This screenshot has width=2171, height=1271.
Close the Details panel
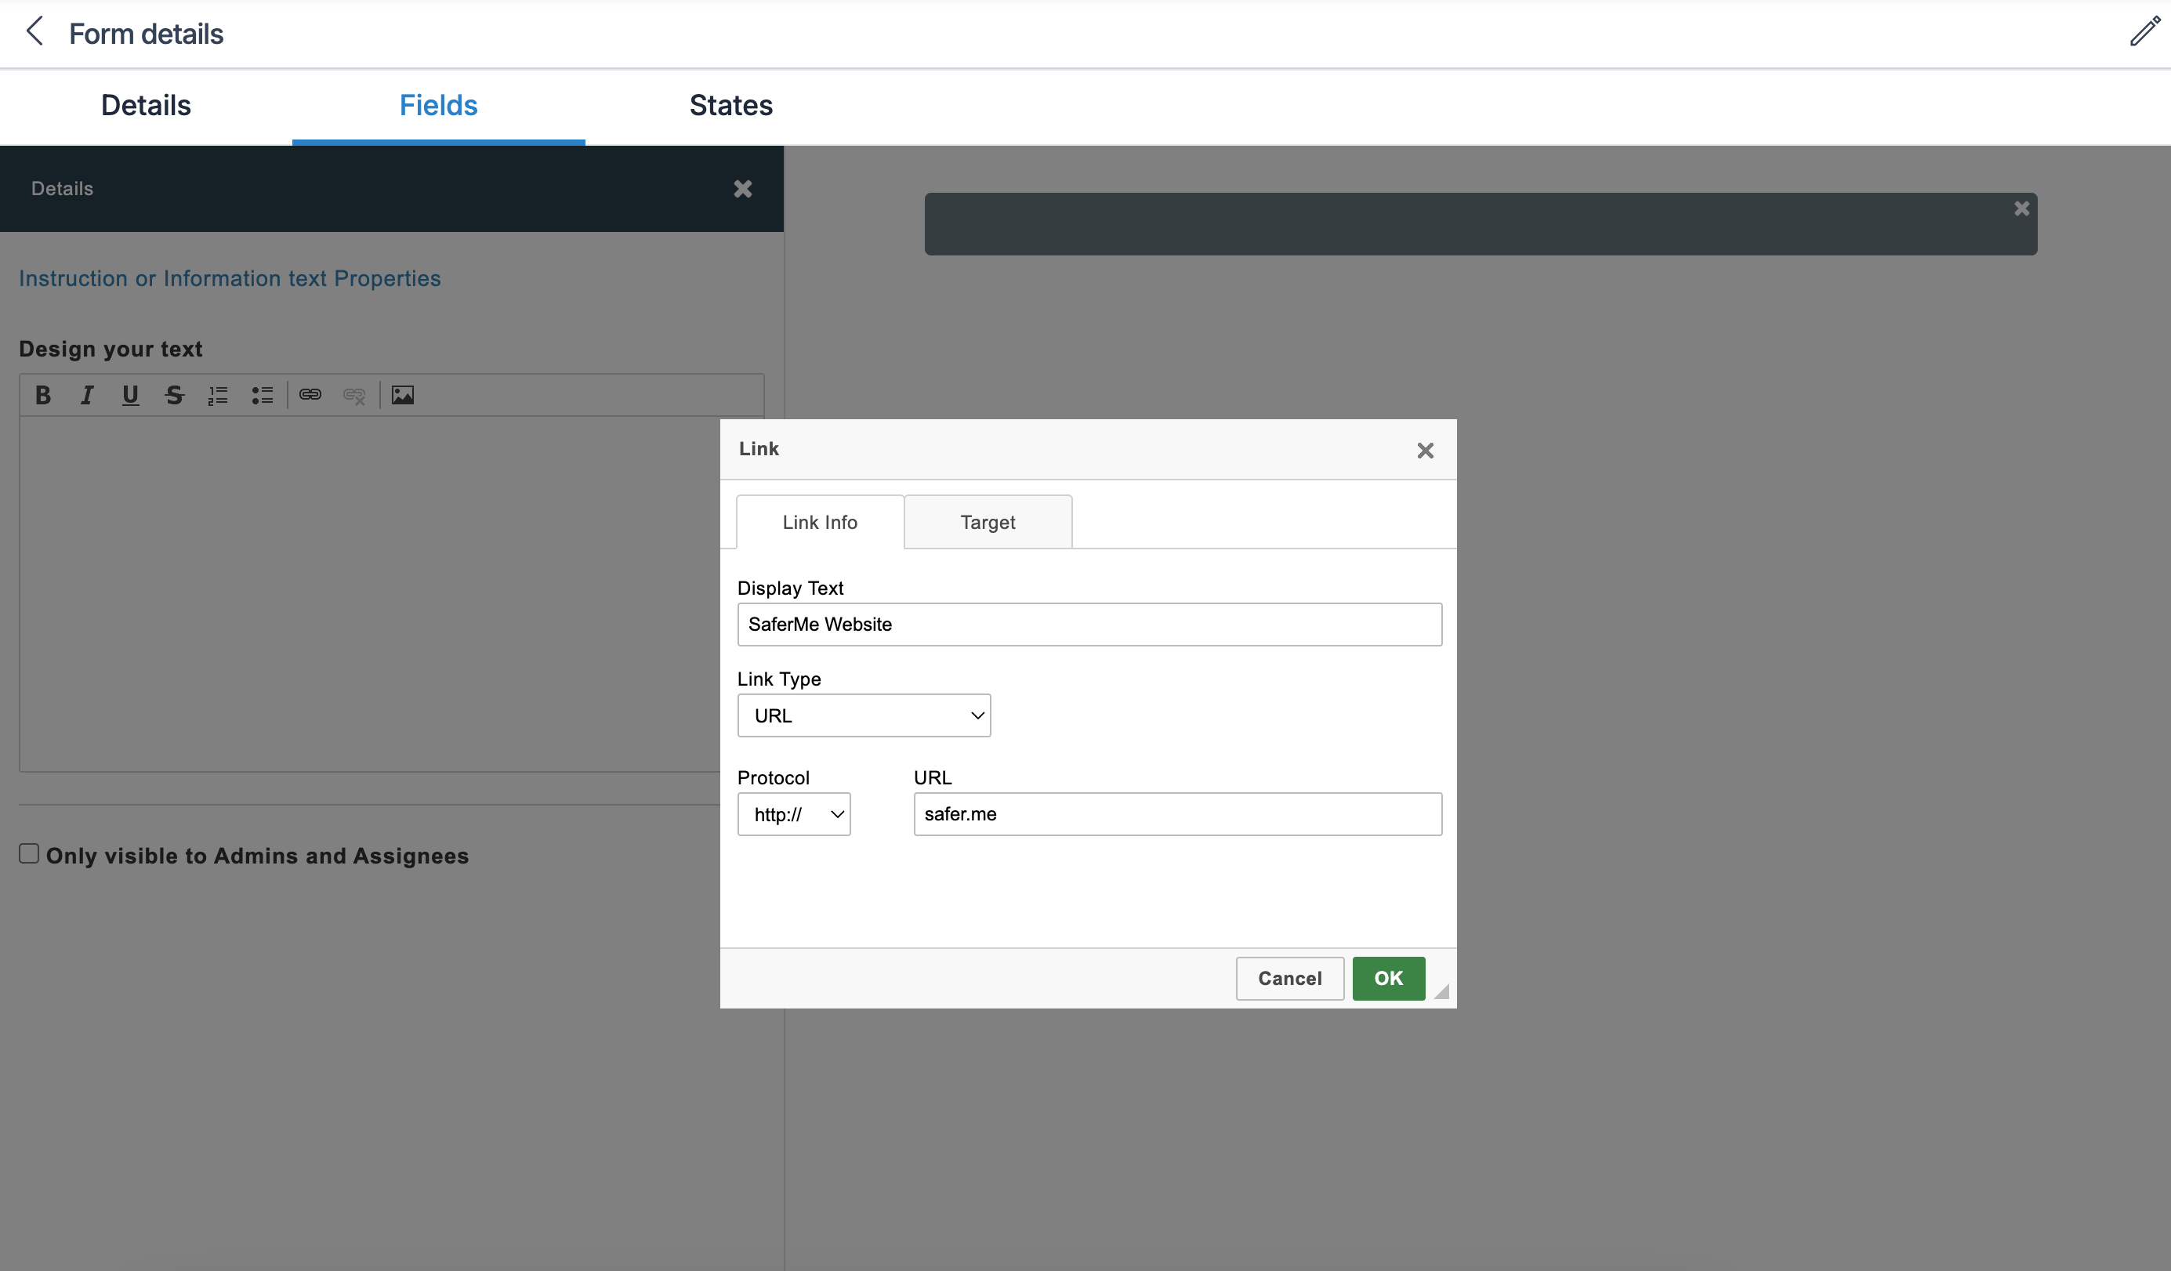coord(743,189)
